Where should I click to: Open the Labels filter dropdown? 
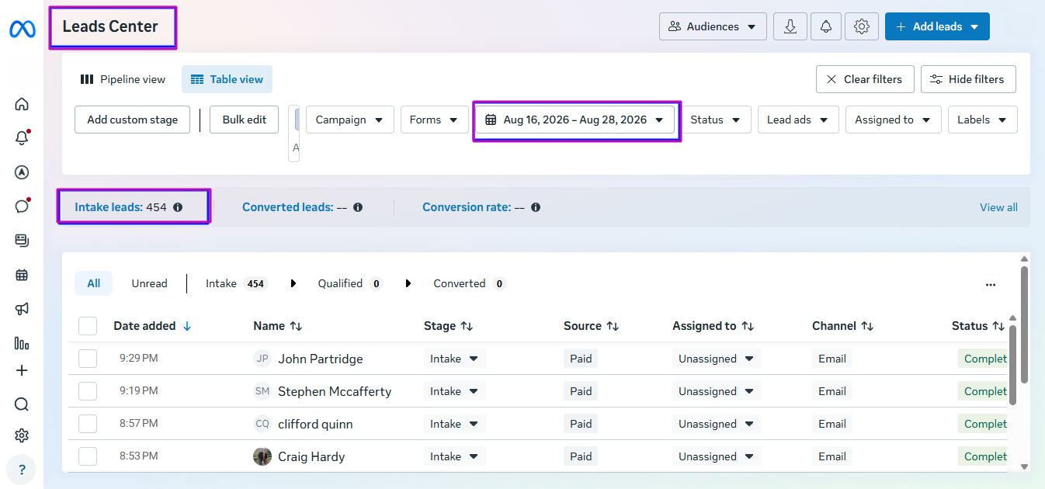[x=982, y=120]
